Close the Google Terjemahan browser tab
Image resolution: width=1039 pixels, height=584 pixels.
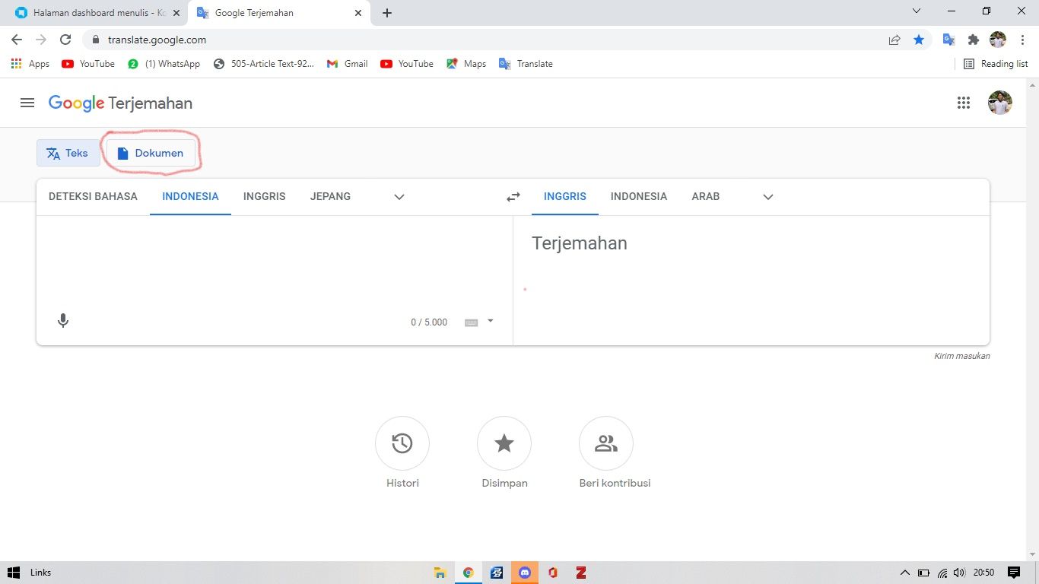click(x=358, y=13)
